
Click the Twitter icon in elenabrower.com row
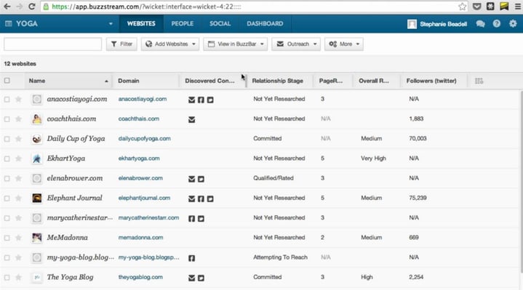201,179
